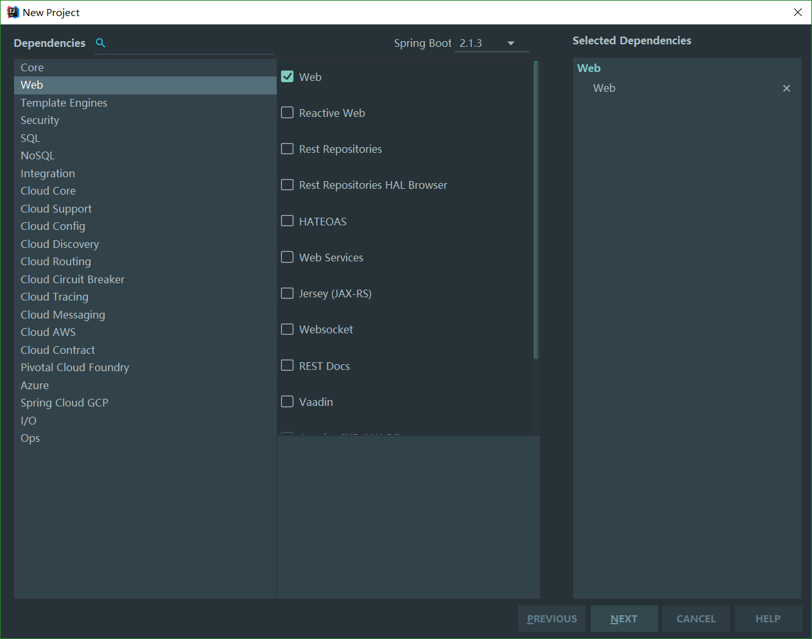The height and width of the screenshot is (639, 812).
Task: Remove Web from selected dependencies
Action: 786,89
